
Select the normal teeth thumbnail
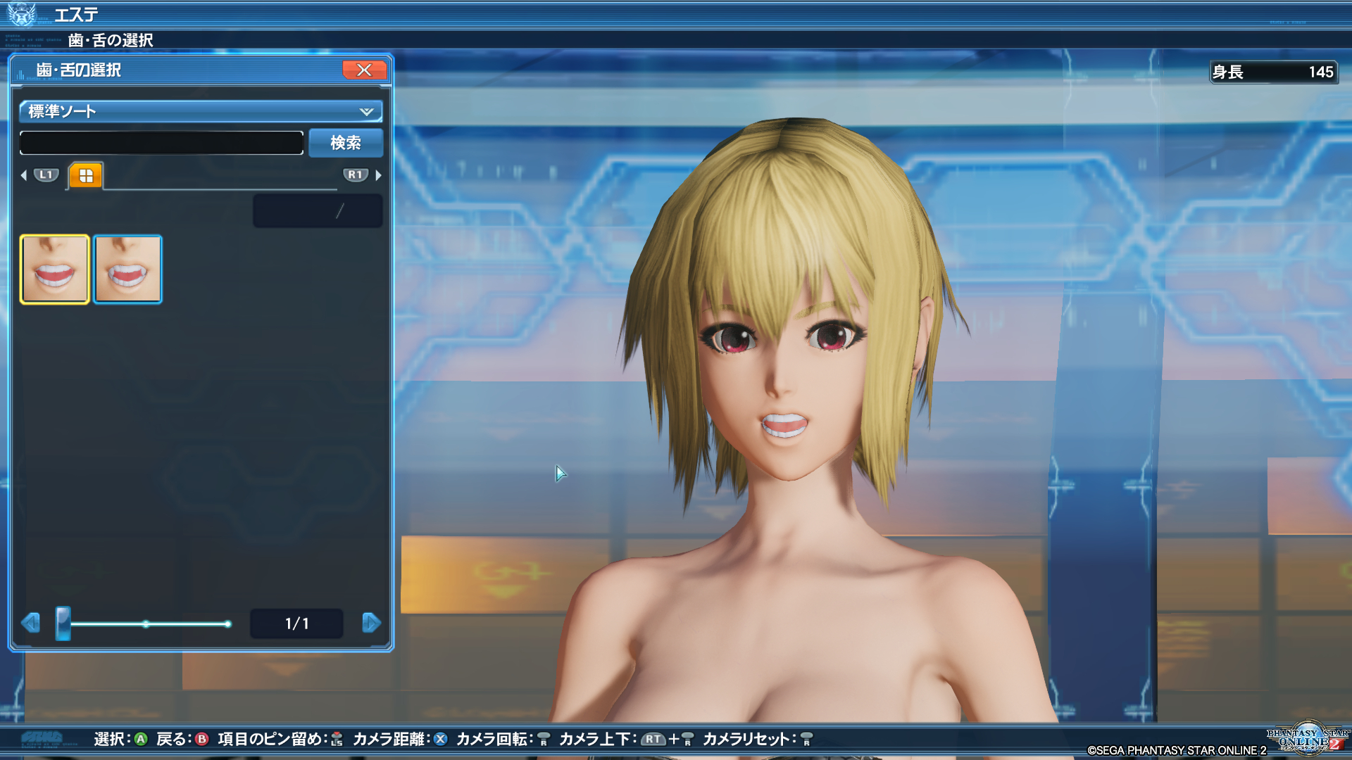coord(55,270)
